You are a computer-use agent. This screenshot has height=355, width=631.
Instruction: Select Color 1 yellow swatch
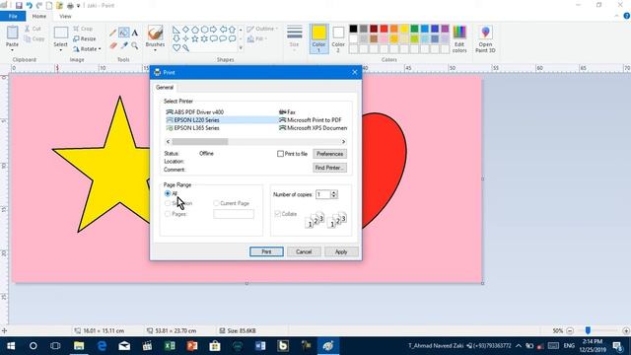tap(319, 38)
